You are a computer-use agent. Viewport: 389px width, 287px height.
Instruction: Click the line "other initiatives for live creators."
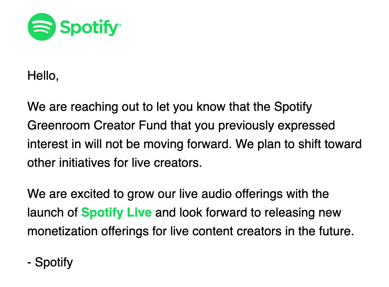114,163
